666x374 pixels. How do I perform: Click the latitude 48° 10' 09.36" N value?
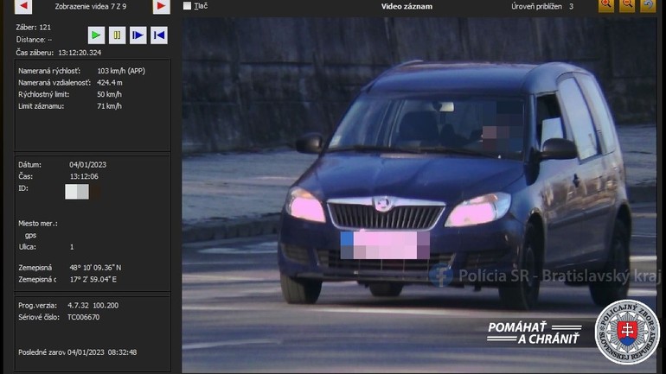(x=95, y=268)
